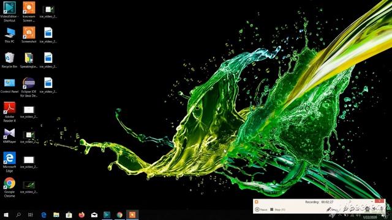
Task: Open File Explorer from the taskbar
Action: pyautogui.click(x=56, y=215)
